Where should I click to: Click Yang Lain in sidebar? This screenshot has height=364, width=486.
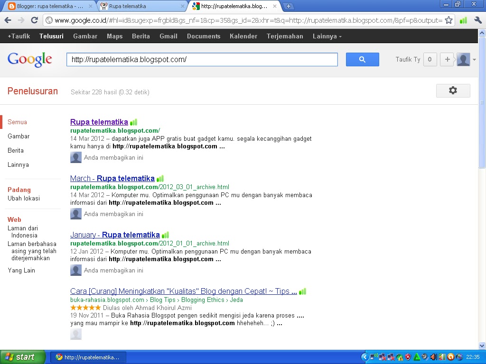(x=21, y=270)
